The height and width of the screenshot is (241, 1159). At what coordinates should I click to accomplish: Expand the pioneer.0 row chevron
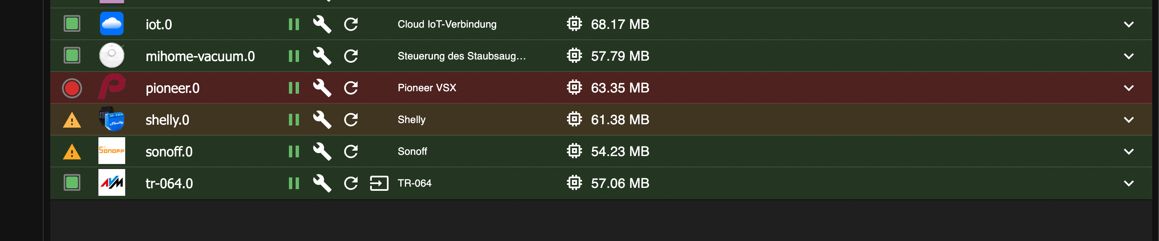tap(1128, 88)
